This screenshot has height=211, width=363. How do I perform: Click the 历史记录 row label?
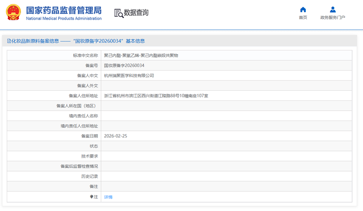pos(89,177)
